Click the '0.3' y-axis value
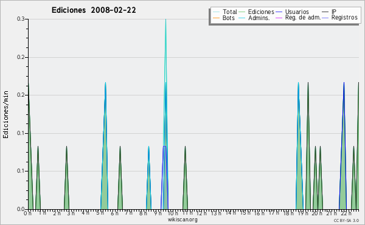 click(x=21, y=19)
